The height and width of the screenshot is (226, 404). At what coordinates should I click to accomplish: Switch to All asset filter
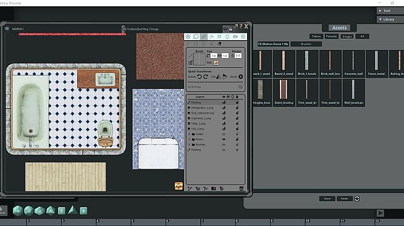pyautogui.click(x=362, y=36)
